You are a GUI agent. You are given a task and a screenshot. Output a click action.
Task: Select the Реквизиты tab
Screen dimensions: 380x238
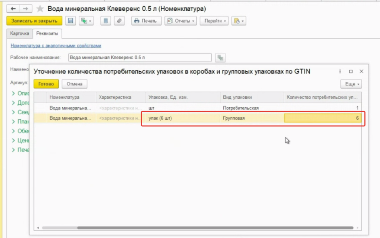tap(47, 33)
